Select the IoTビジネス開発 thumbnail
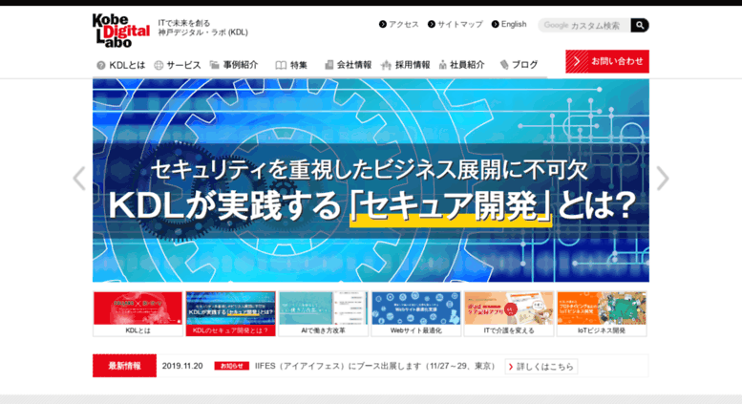Image resolution: width=742 pixels, height=404 pixels. tap(602, 313)
